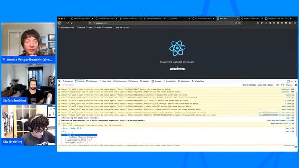This screenshot has width=299, height=168.
Task: Open the What's New tab
Action: pyautogui.click(x=198, y=81)
